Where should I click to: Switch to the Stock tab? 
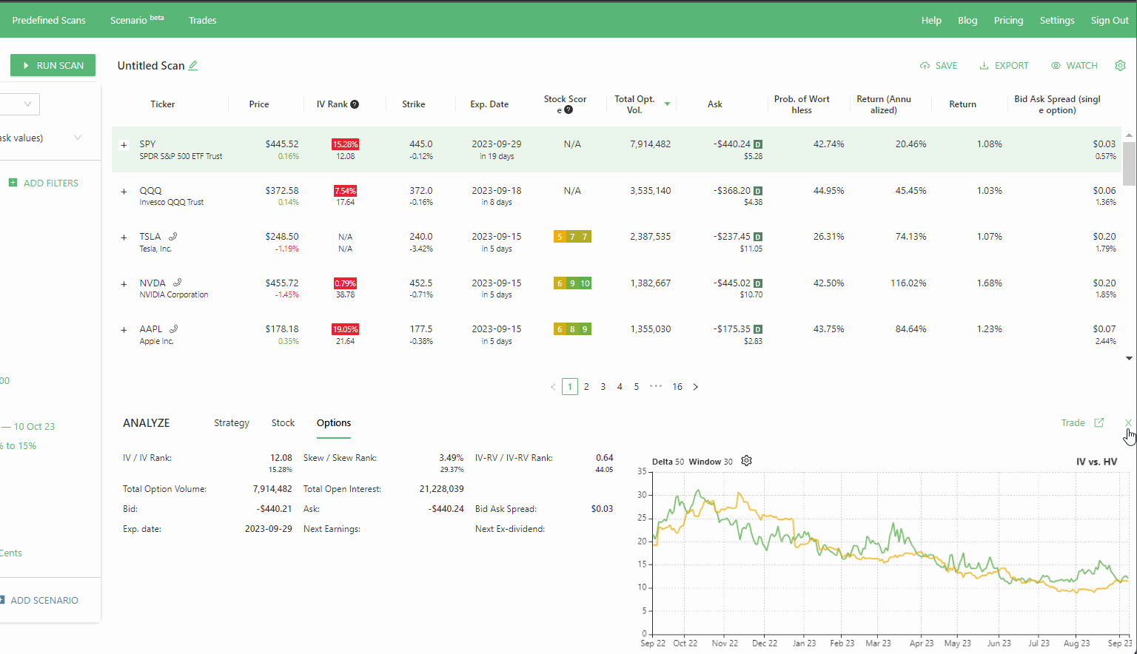283,423
